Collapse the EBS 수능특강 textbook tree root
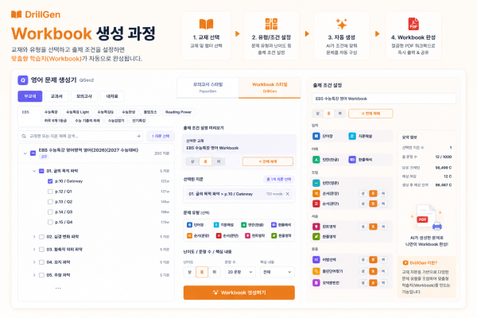The width and height of the screenshot is (477, 318). tap(25, 153)
